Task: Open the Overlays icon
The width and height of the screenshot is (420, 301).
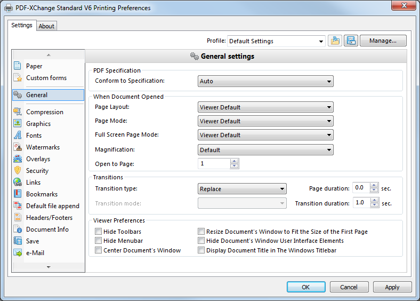Action: click(18, 159)
